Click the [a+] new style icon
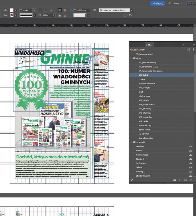Viewport: 196px width, 216px height. click(188, 49)
